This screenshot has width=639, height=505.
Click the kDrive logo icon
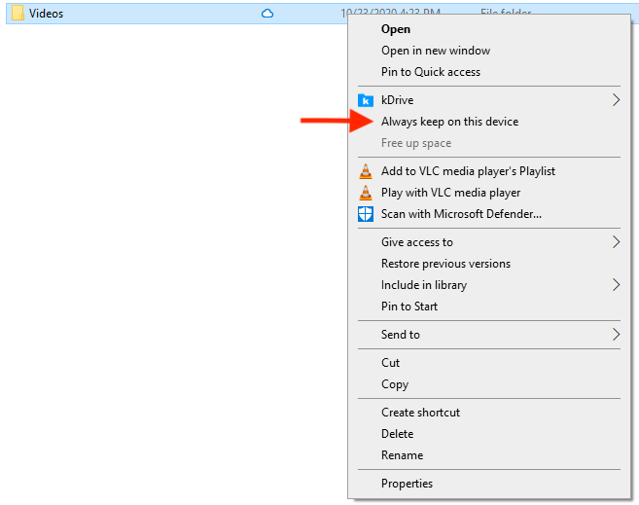click(x=366, y=100)
